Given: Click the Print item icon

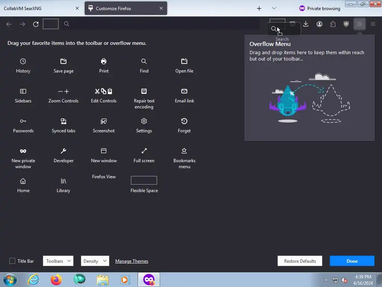Looking at the screenshot, I should pos(104,61).
